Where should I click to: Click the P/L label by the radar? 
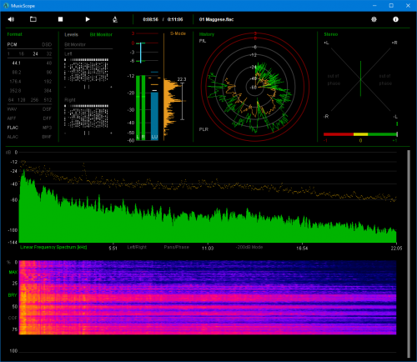click(x=203, y=41)
